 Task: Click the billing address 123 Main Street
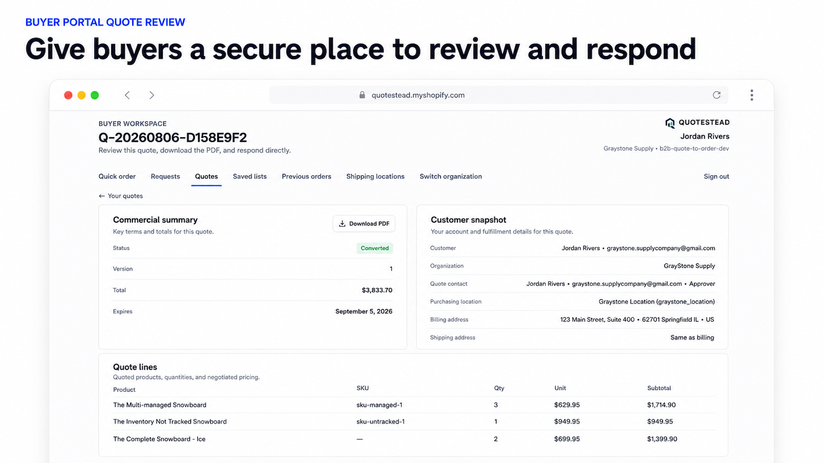coord(637,320)
